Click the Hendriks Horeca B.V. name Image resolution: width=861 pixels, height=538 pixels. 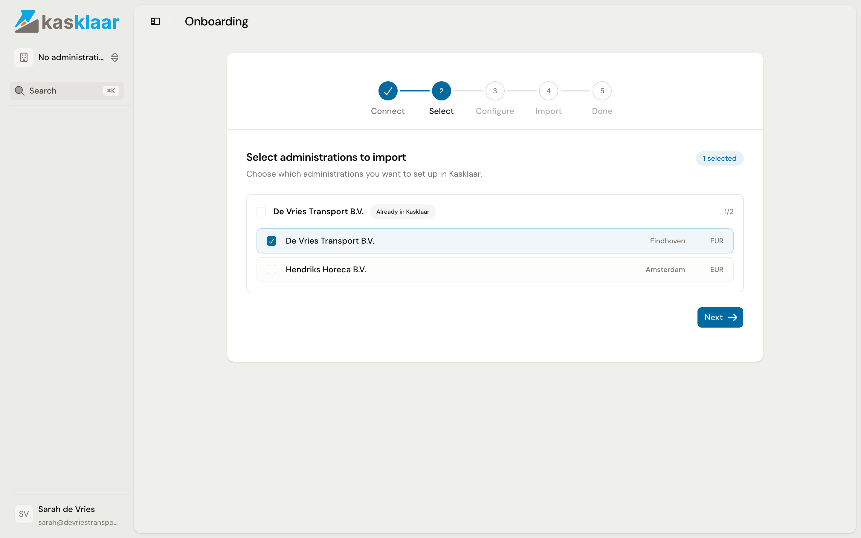pos(326,270)
